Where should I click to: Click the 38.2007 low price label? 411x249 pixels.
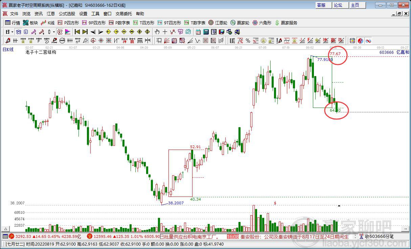tap(176, 203)
